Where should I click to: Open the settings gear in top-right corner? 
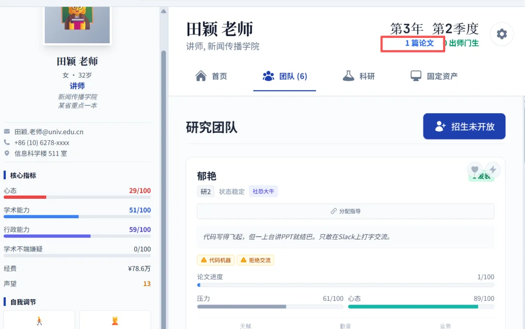pos(502,34)
